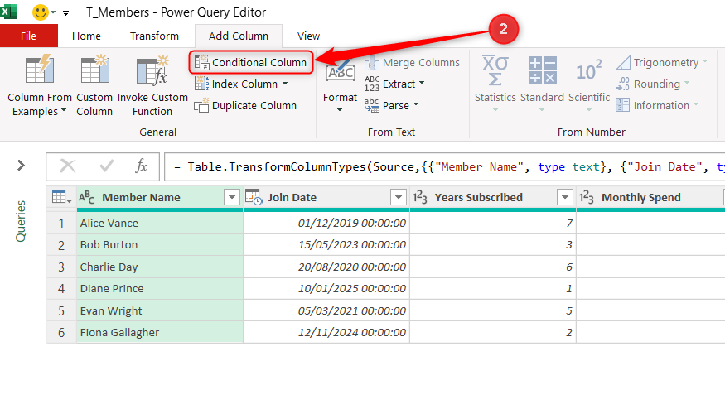Expand the Index Column dropdown arrow
The height and width of the screenshot is (414, 725).
[285, 84]
